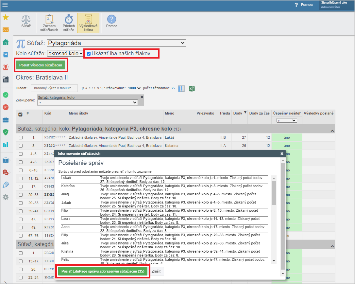Open the bar chart statistics sidebar icon
This screenshot has height=284, width=355.
6,144
